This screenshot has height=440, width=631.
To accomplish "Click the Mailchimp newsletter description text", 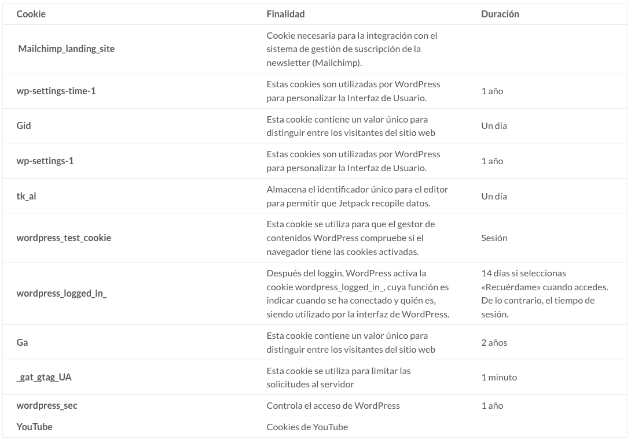I will [352, 49].
